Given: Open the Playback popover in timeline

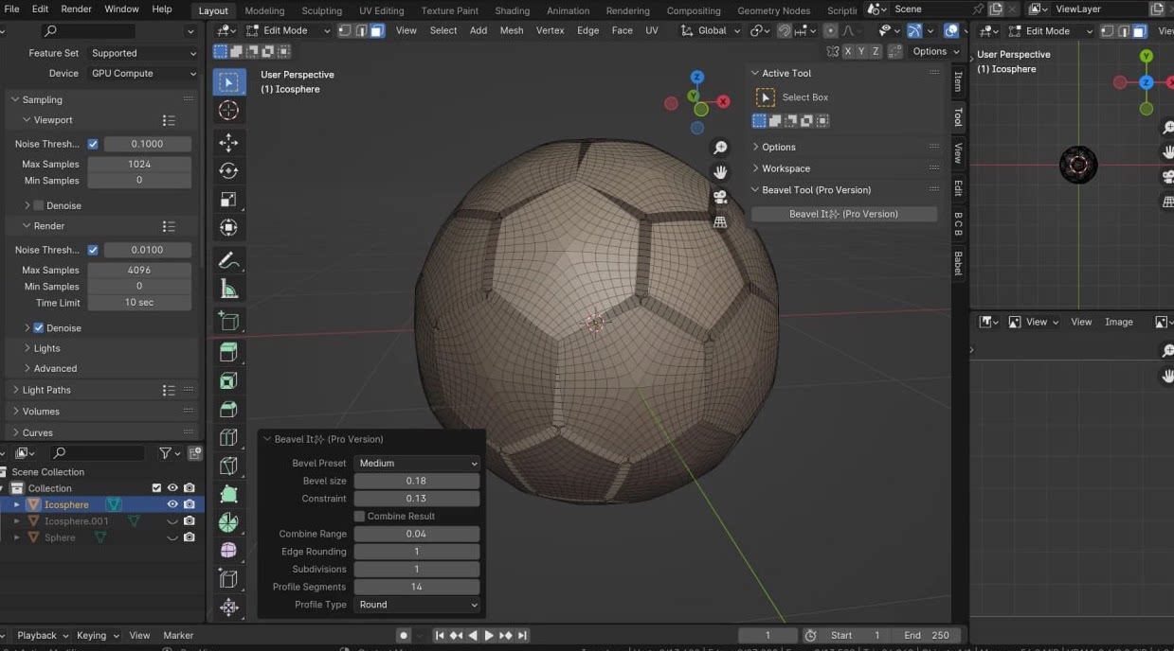Looking at the screenshot, I should coord(43,636).
